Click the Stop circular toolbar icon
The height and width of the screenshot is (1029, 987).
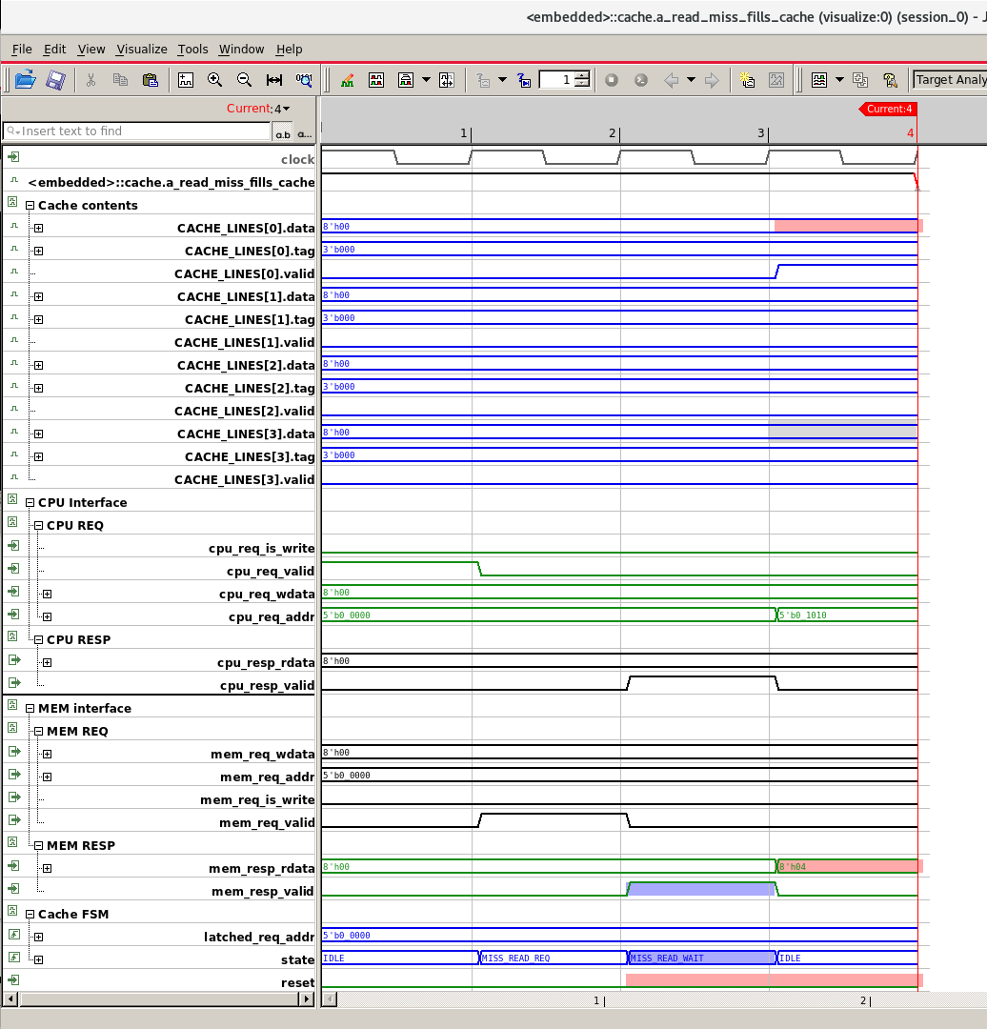(612, 80)
